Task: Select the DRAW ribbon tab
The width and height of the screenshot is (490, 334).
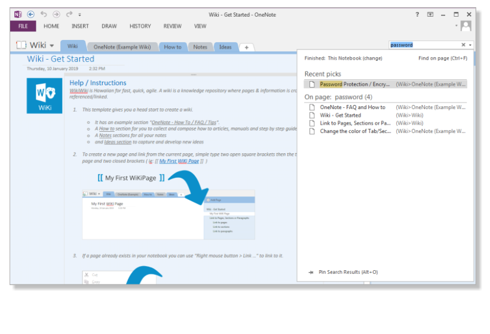Action: click(109, 26)
